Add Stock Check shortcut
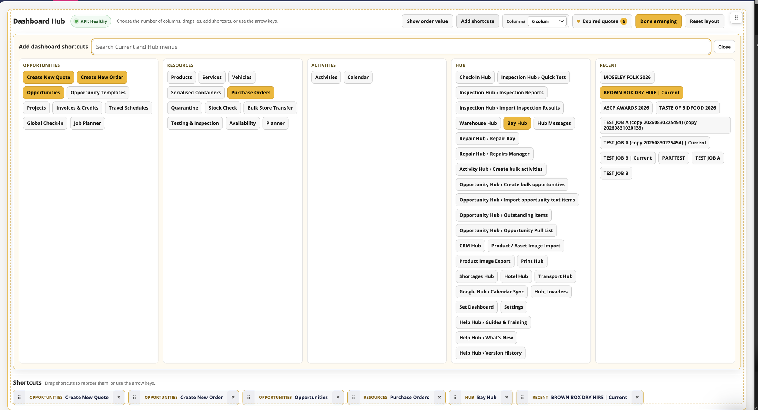The image size is (758, 410). coord(223,108)
